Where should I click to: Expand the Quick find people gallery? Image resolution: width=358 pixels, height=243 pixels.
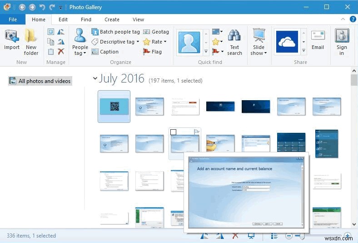[206, 51]
